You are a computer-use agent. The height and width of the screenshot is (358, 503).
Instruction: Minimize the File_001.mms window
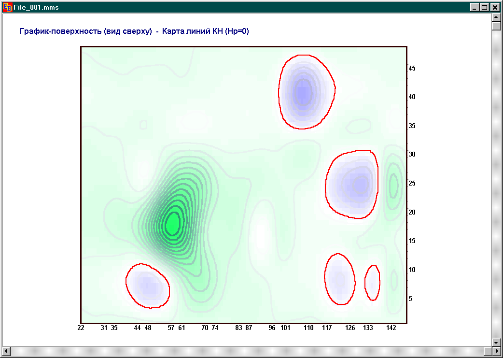[x=476, y=7]
